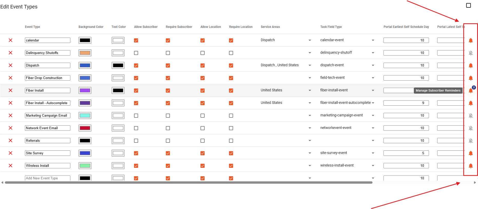478x209 pixels.
Task: Open text color swatch for Dispatch
Action: 118,65
